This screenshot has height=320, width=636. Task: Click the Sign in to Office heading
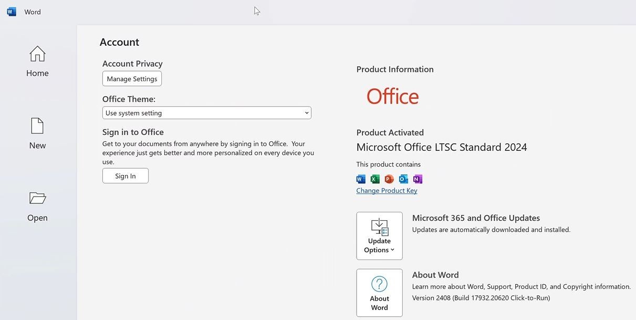coord(133,132)
